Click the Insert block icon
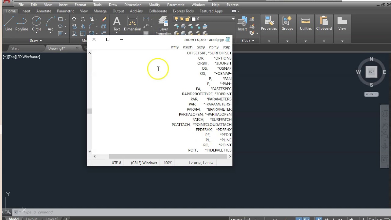The height and width of the screenshot is (220, 391). tap(243, 24)
